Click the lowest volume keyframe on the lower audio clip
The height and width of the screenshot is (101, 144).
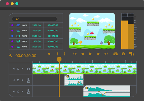pos(103,95)
